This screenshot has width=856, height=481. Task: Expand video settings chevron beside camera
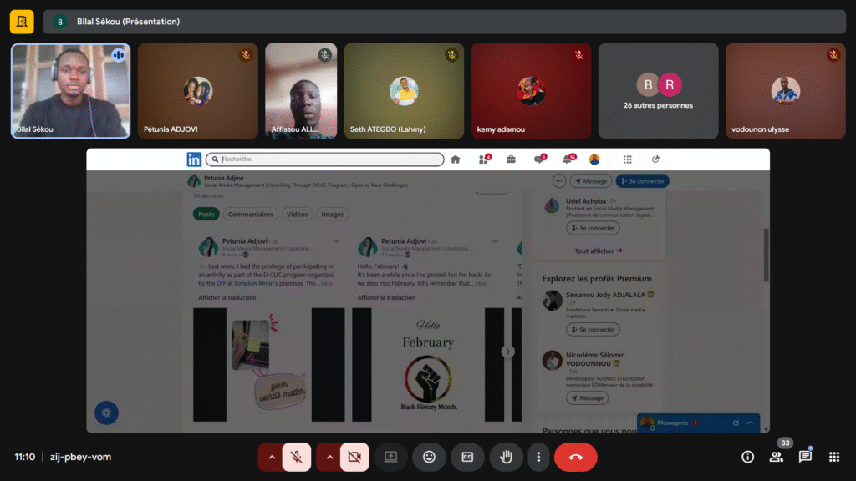point(329,457)
